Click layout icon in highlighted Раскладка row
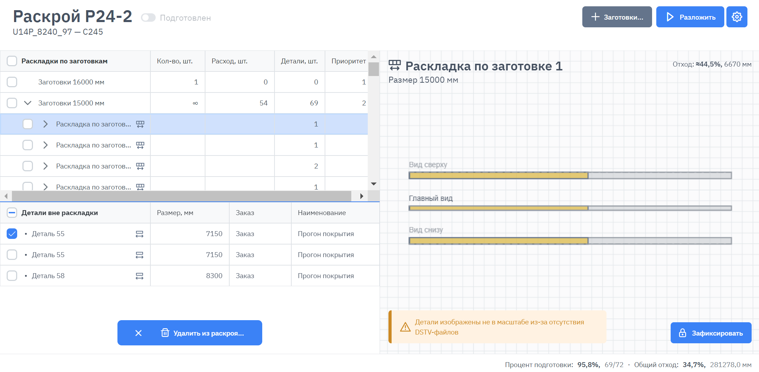Viewport: 759px width, 372px height. point(140,124)
